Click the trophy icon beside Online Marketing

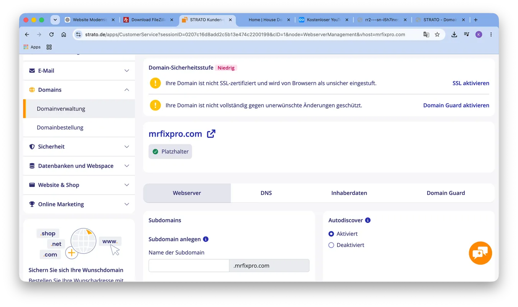(32, 204)
